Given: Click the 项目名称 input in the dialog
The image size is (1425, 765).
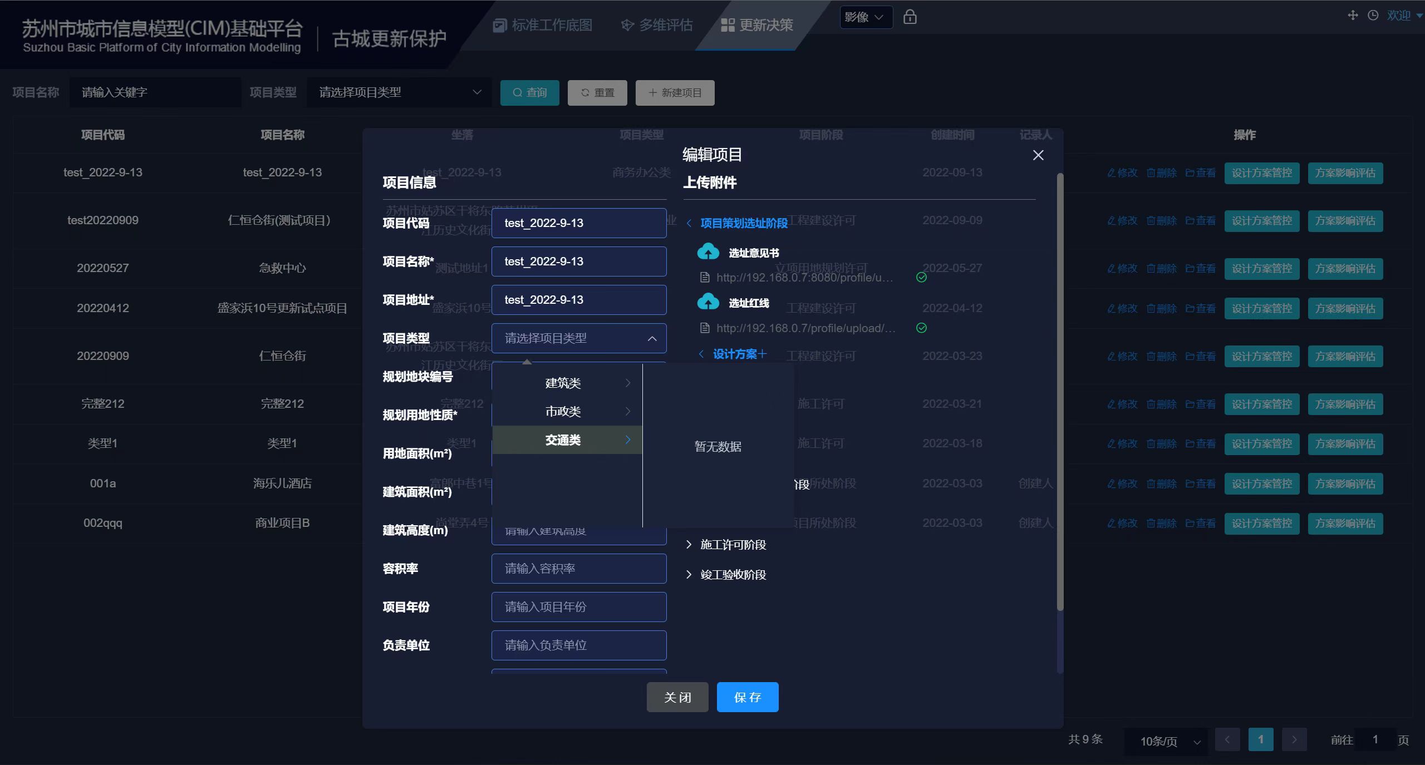Looking at the screenshot, I should click(579, 261).
